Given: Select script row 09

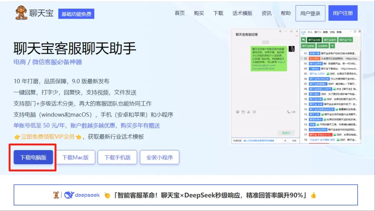Looking at the screenshot, I should [330, 94].
